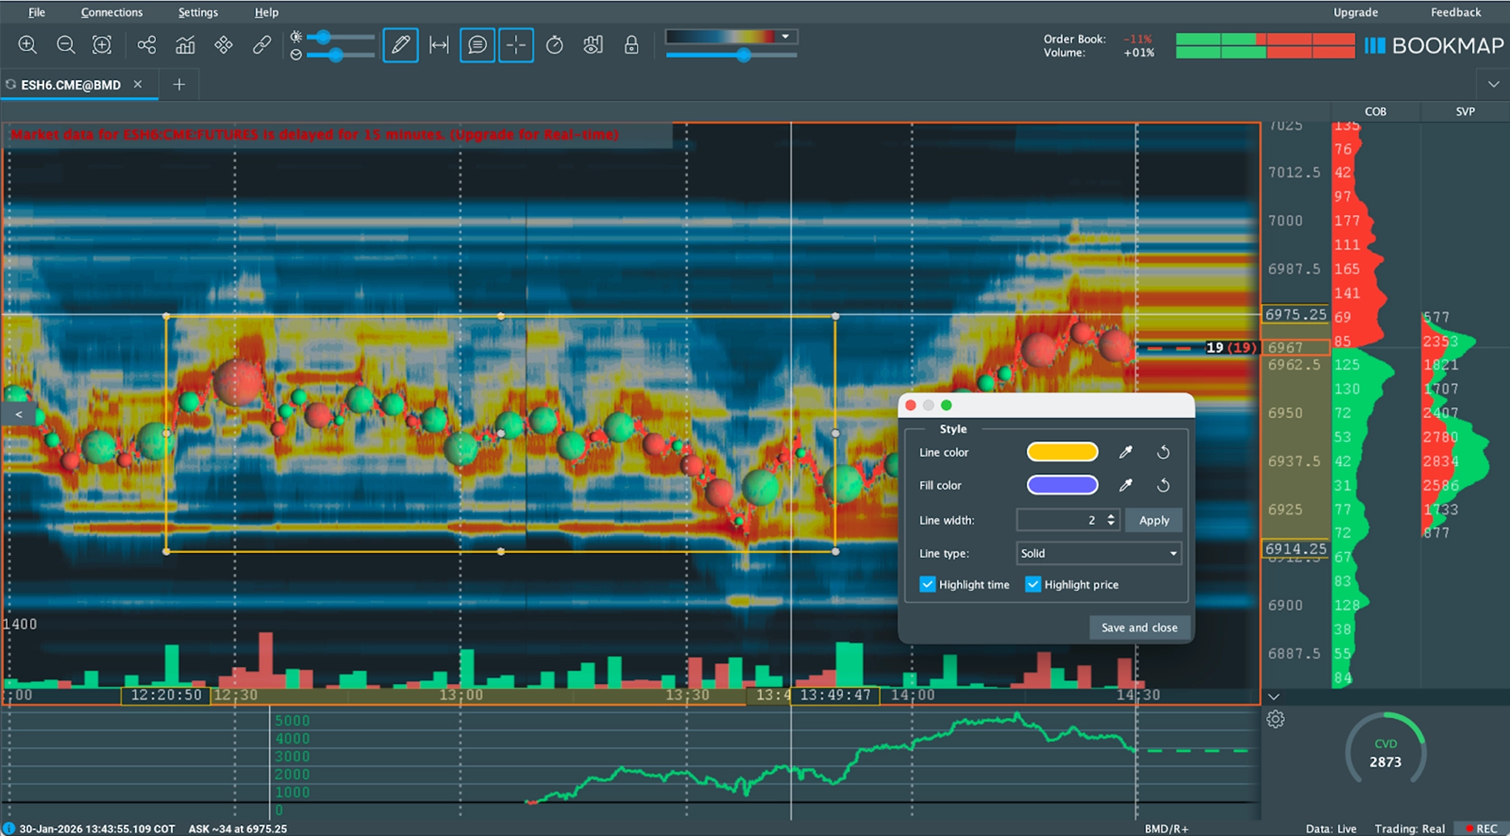Open the Line type dropdown showing Solid
The width and height of the screenshot is (1510, 836).
coord(1098,553)
